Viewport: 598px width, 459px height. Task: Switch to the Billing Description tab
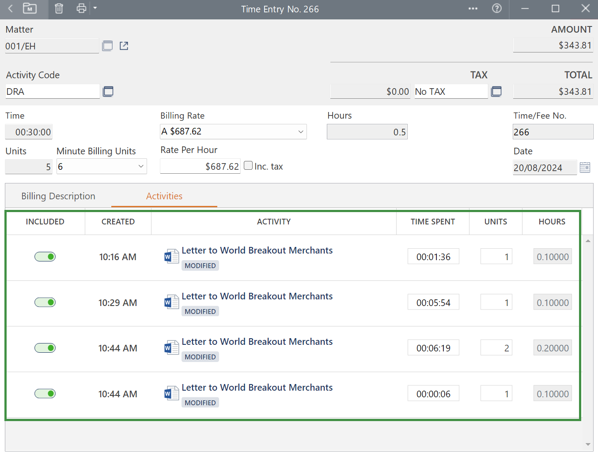(58, 196)
